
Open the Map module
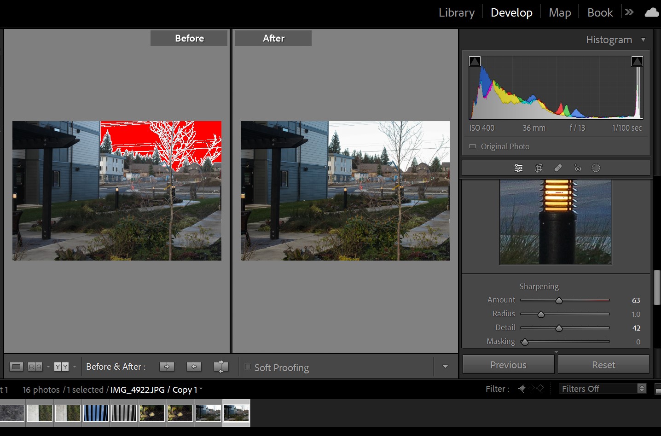560,13
